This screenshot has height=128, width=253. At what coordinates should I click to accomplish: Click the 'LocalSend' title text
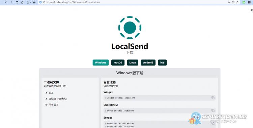pos(130,46)
